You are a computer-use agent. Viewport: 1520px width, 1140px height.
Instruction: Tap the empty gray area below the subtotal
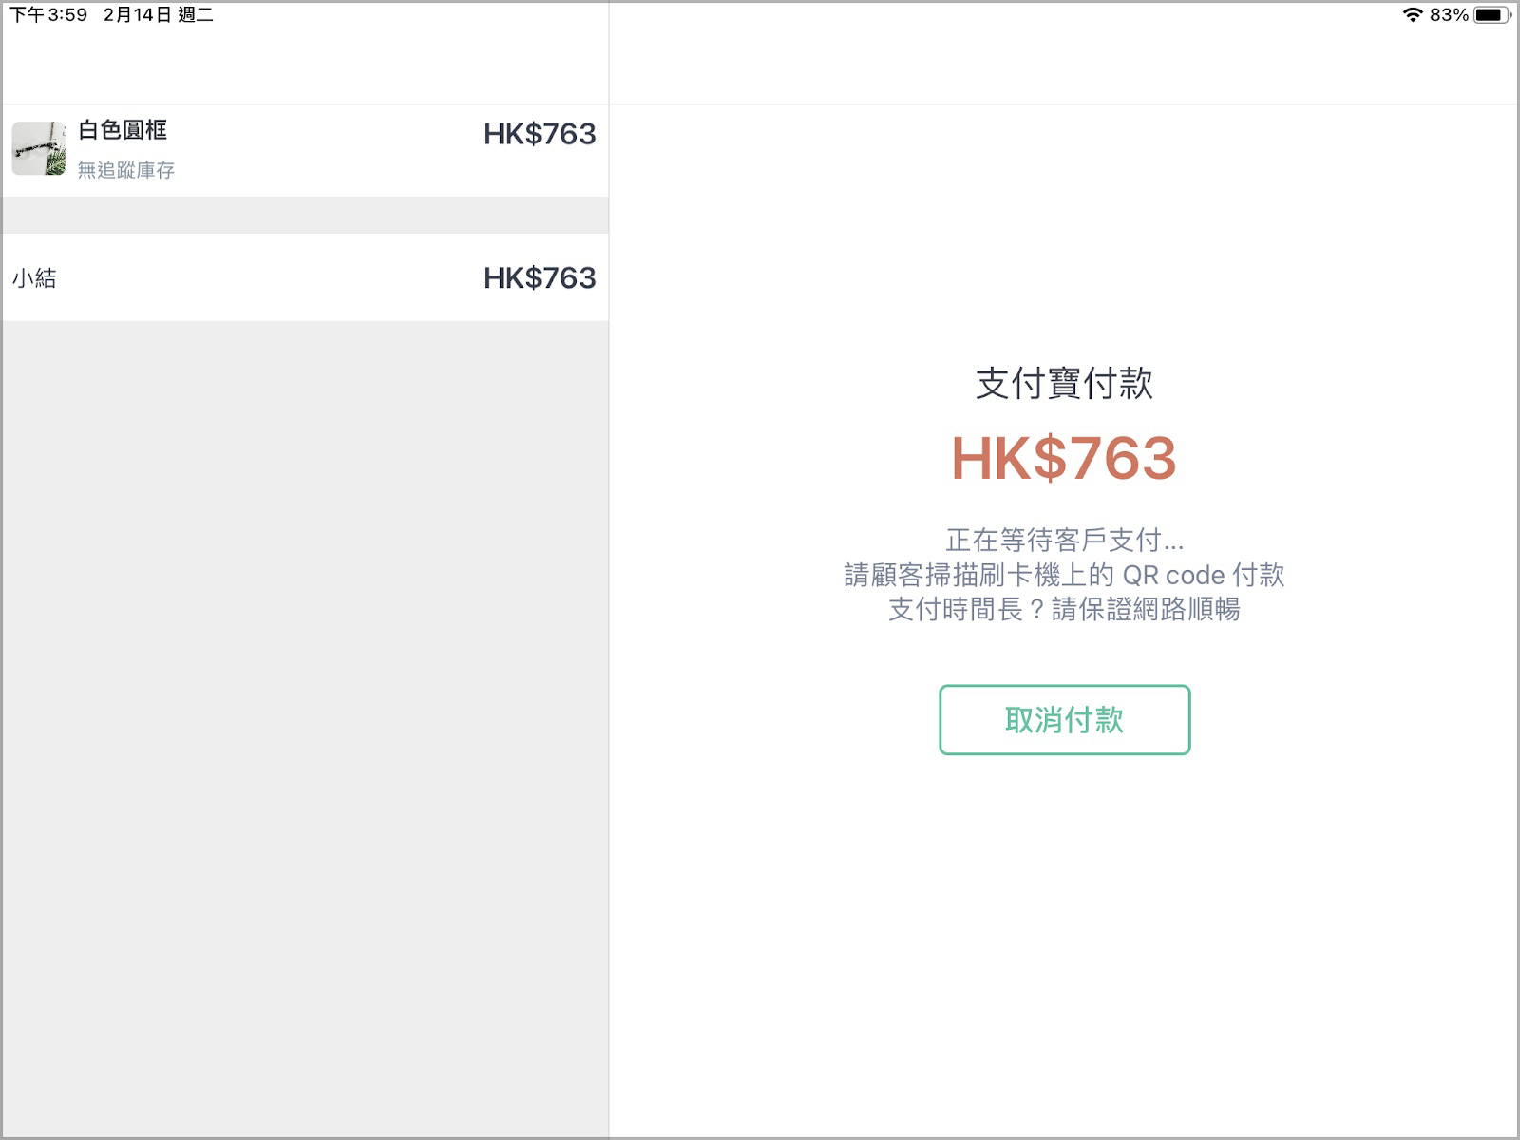pyautogui.click(x=305, y=728)
